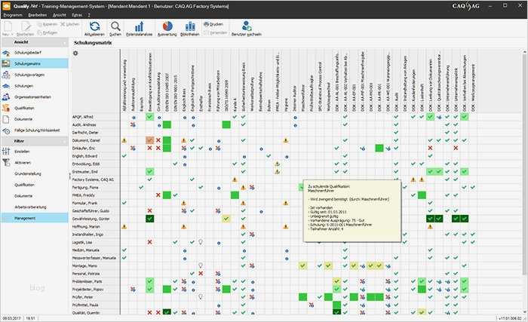The image size is (528, 322).
Task: Open Dokumente view with page icon
Action: (x=35, y=119)
